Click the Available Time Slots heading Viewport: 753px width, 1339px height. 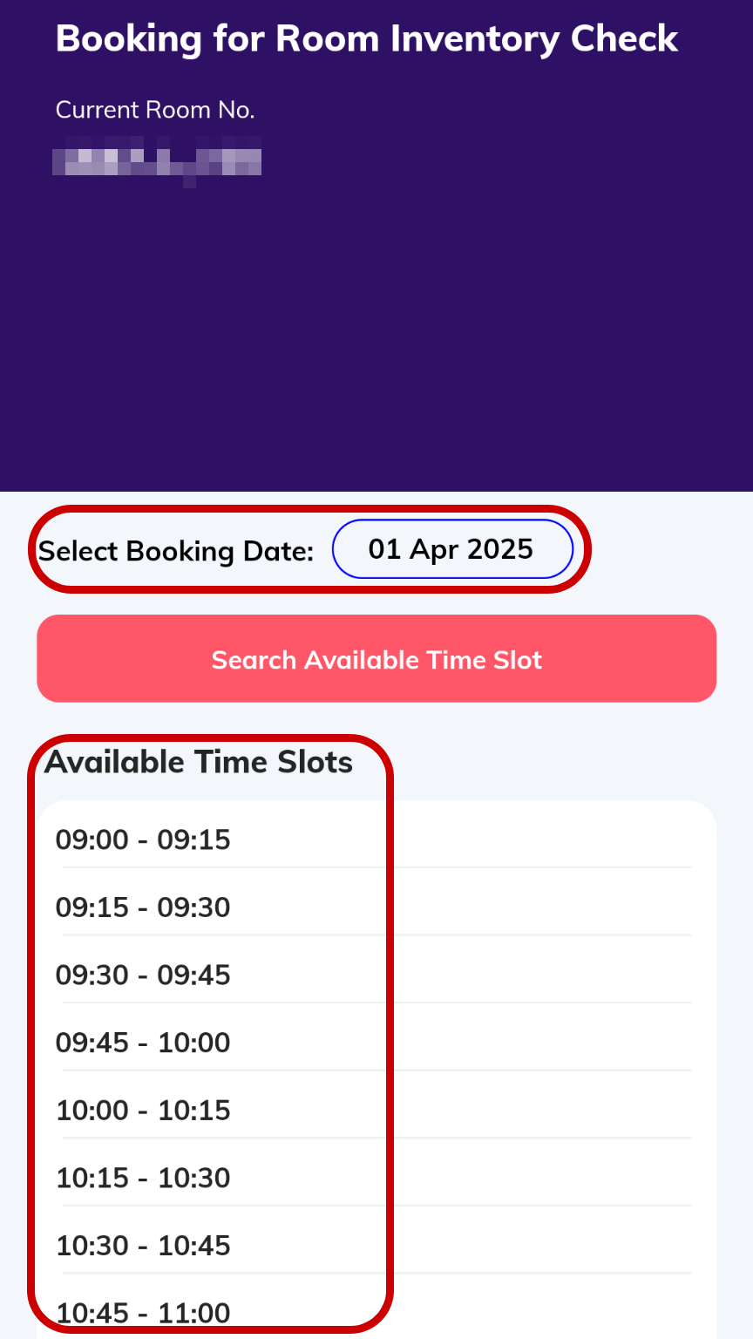199,762
